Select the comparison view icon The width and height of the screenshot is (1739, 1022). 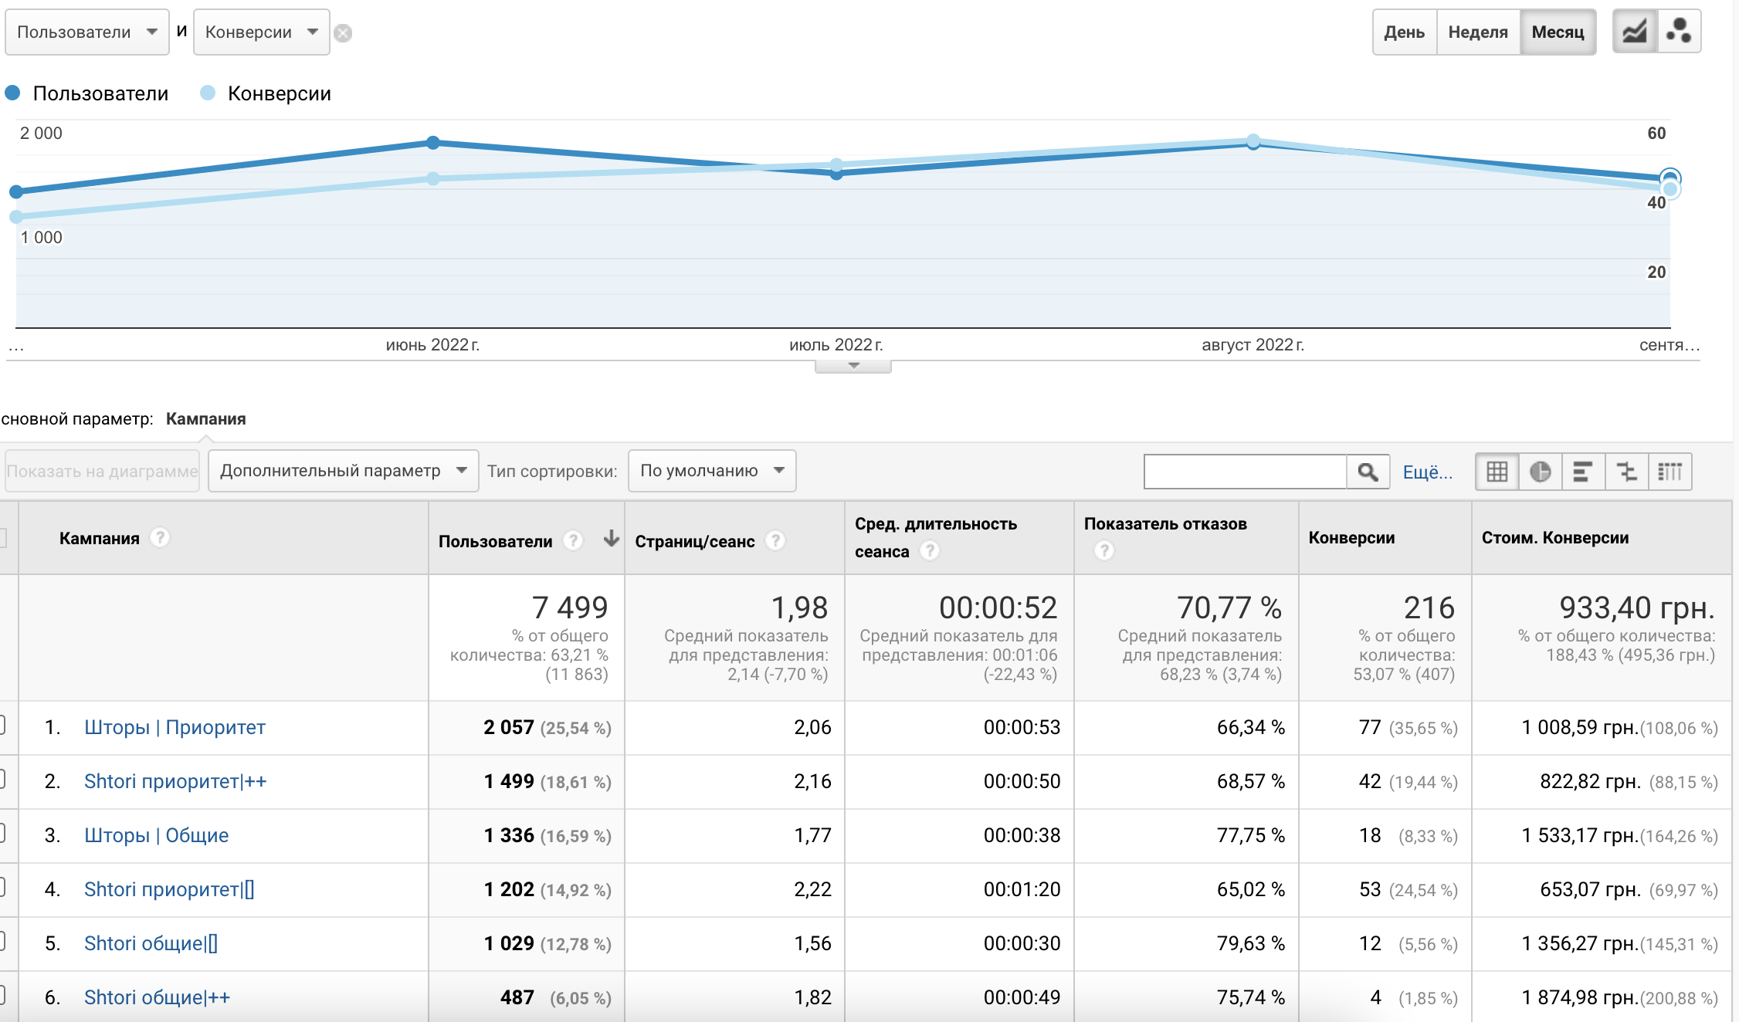pyautogui.click(x=1626, y=472)
